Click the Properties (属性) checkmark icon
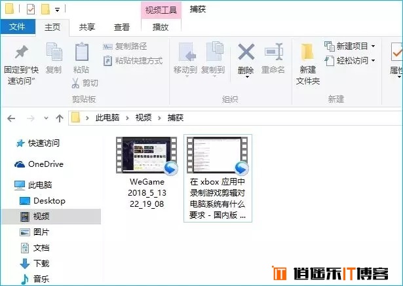The image size is (403, 286). pyautogui.click(x=396, y=52)
